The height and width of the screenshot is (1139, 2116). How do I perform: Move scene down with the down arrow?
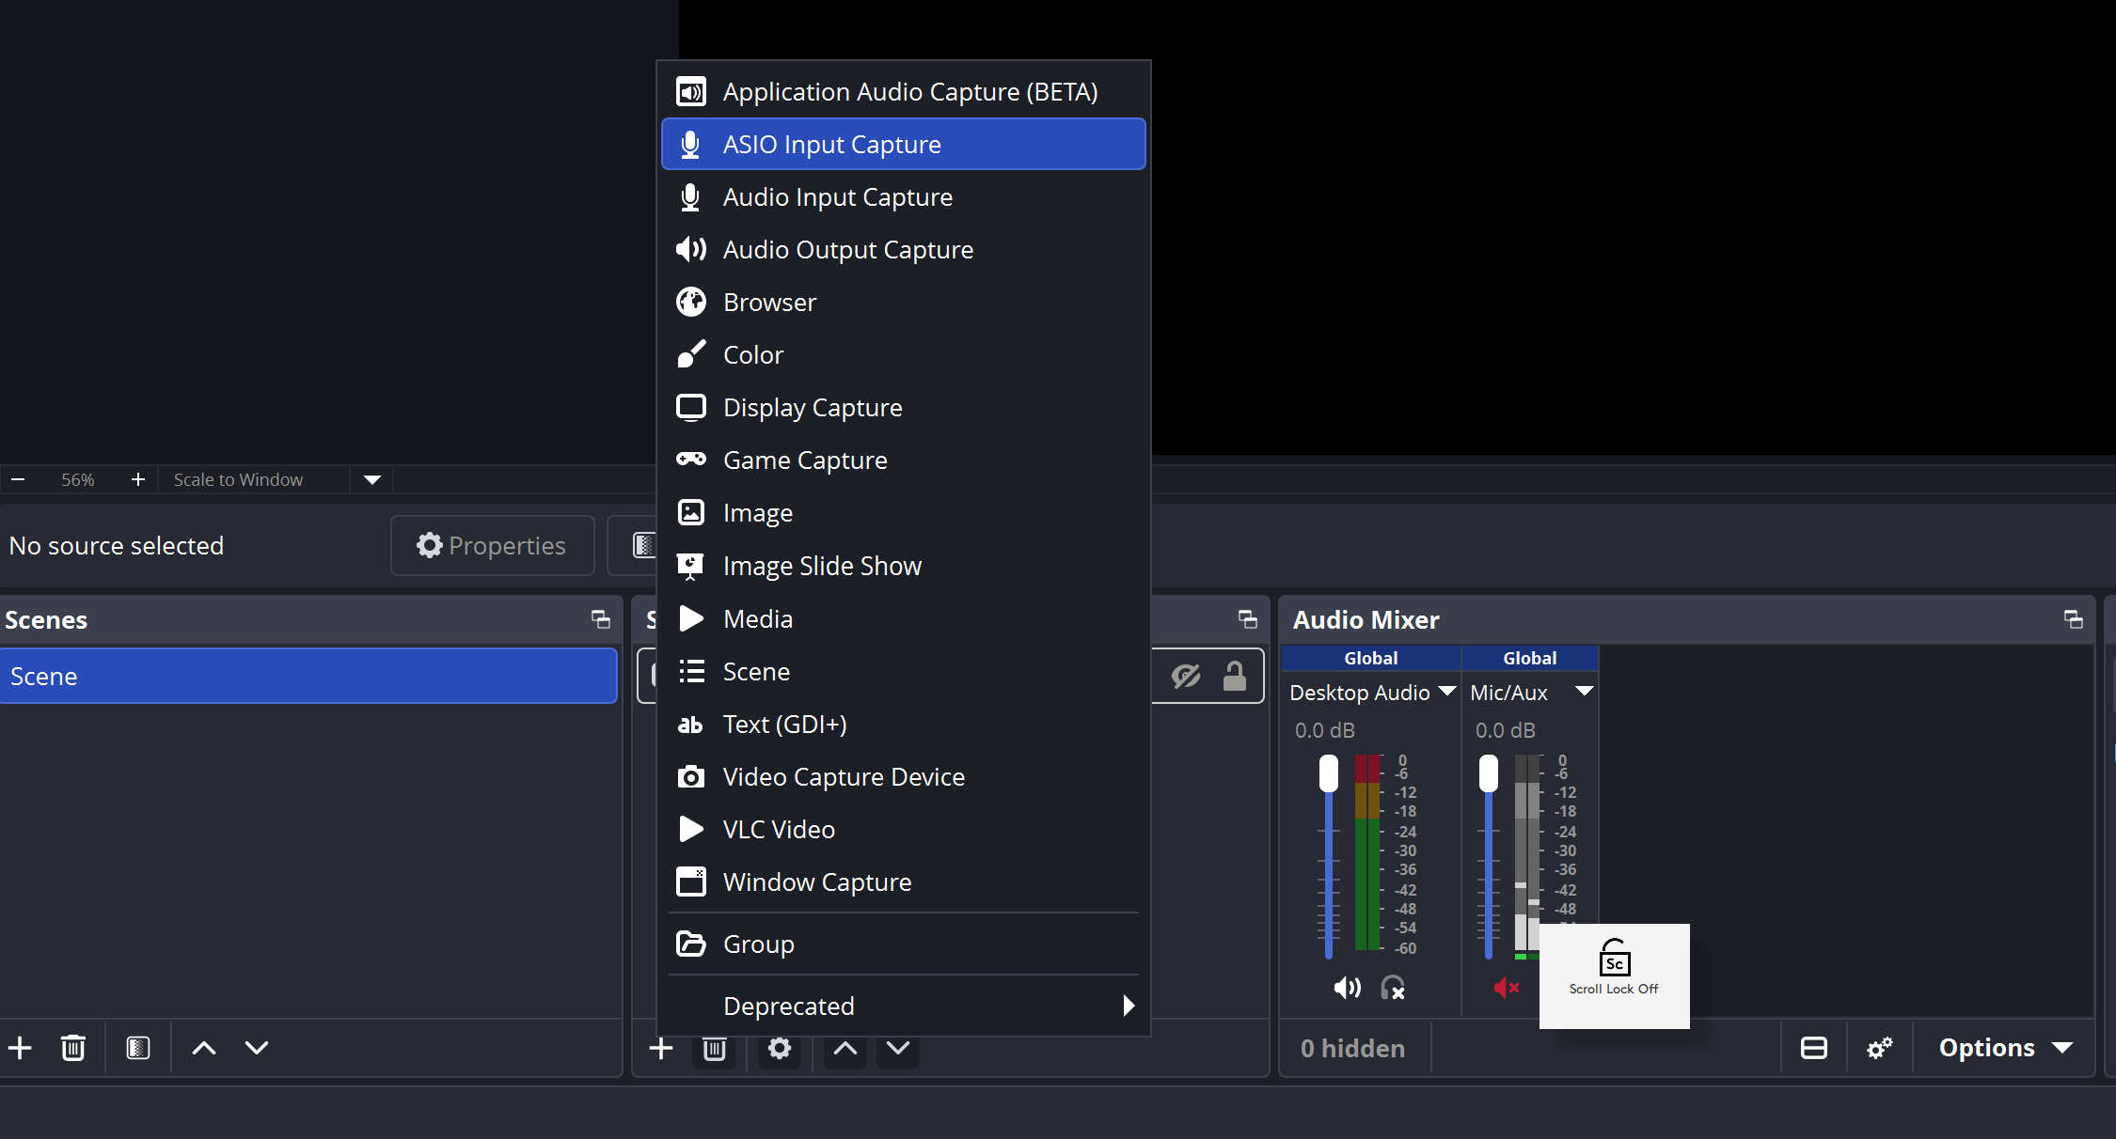(257, 1048)
